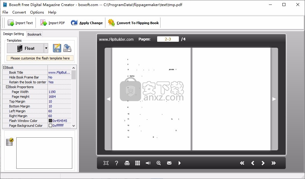Minimize the application window
Image resolution: width=305 pixels, height=179 pixels.
[270, 5]
